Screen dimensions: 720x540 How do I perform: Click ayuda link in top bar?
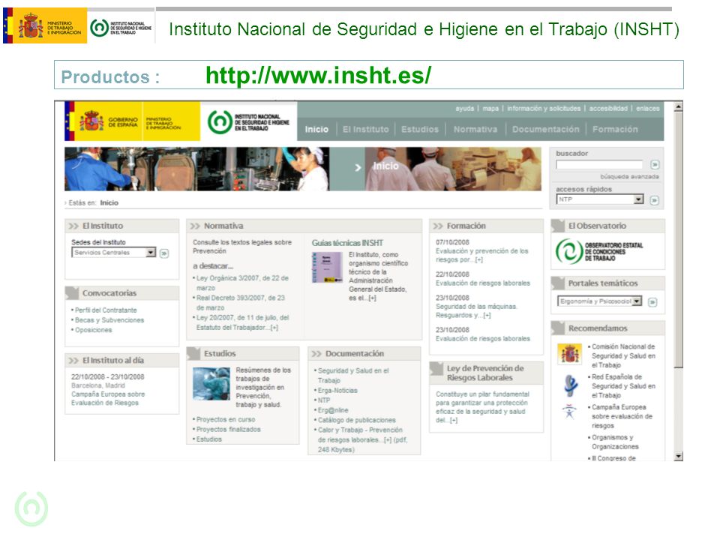pos(464,108)
